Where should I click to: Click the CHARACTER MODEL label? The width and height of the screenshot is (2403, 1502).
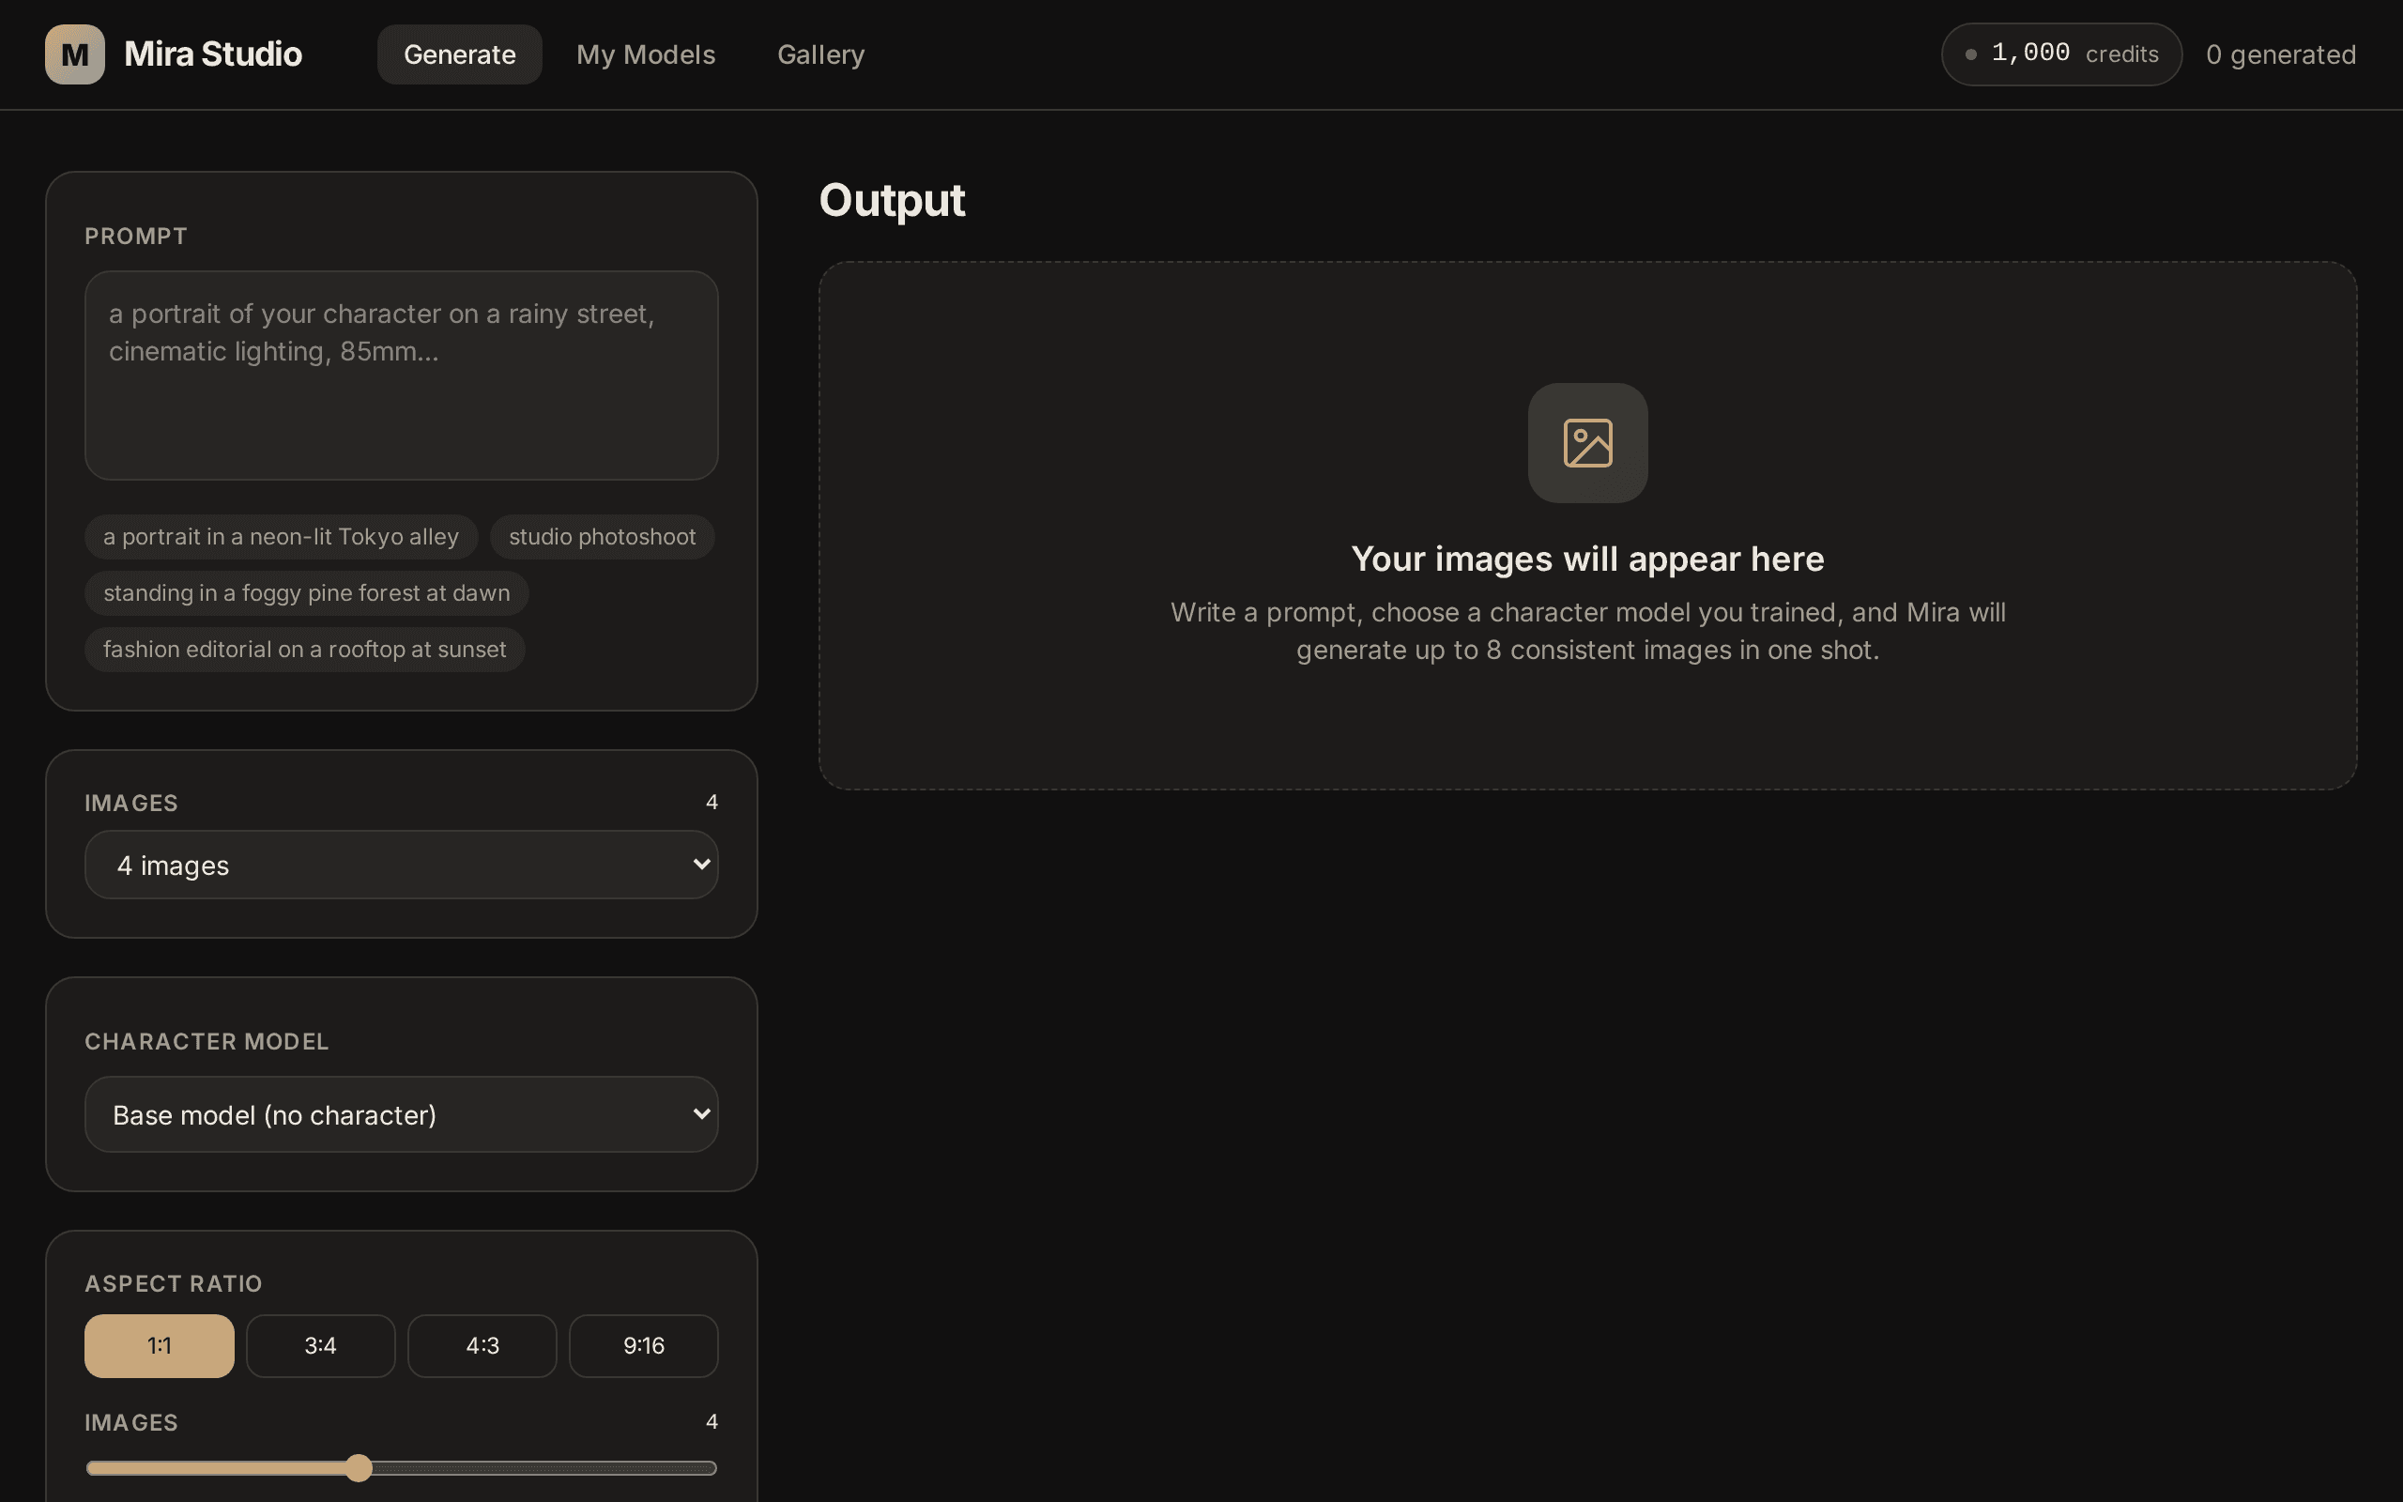pyautogui.click(x=207, y=1042)
